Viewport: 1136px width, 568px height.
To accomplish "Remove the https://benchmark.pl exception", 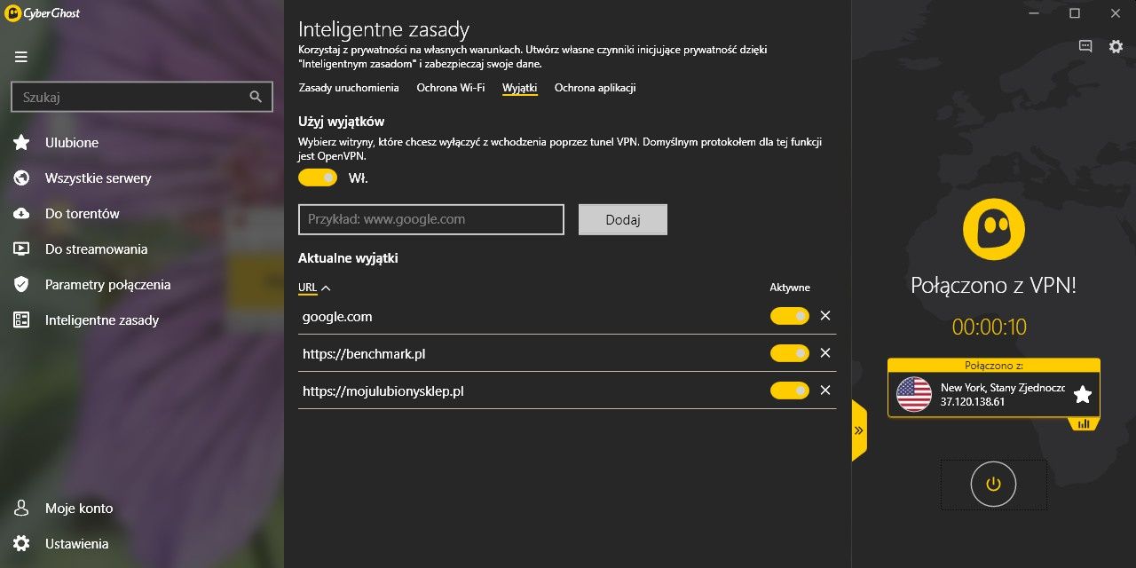I will [x=825, y=353].
